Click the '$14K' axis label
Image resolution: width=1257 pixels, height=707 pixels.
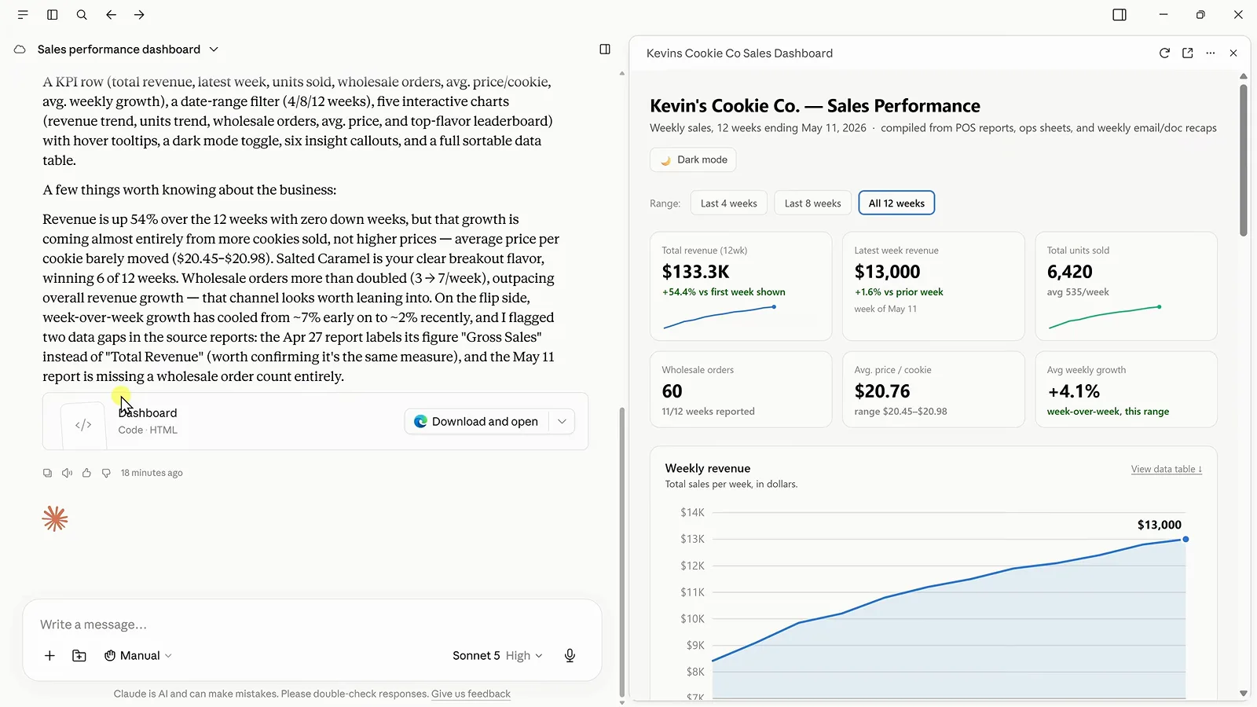692,512
